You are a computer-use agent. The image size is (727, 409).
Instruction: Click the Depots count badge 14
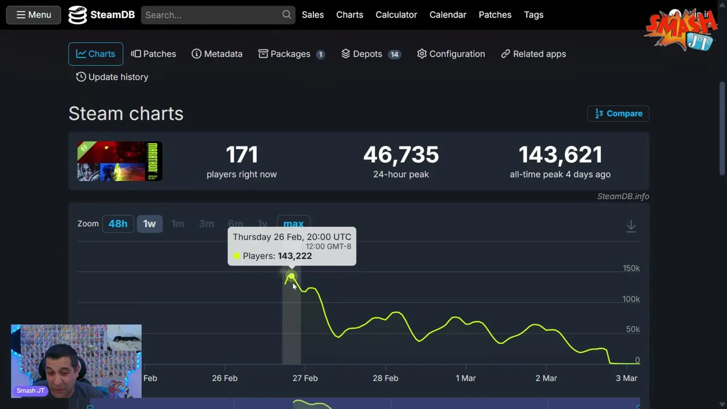pos(394,55)
